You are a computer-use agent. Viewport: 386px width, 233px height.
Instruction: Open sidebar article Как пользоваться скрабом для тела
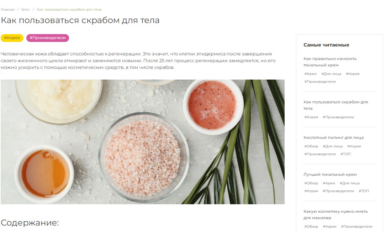(335, 105)
